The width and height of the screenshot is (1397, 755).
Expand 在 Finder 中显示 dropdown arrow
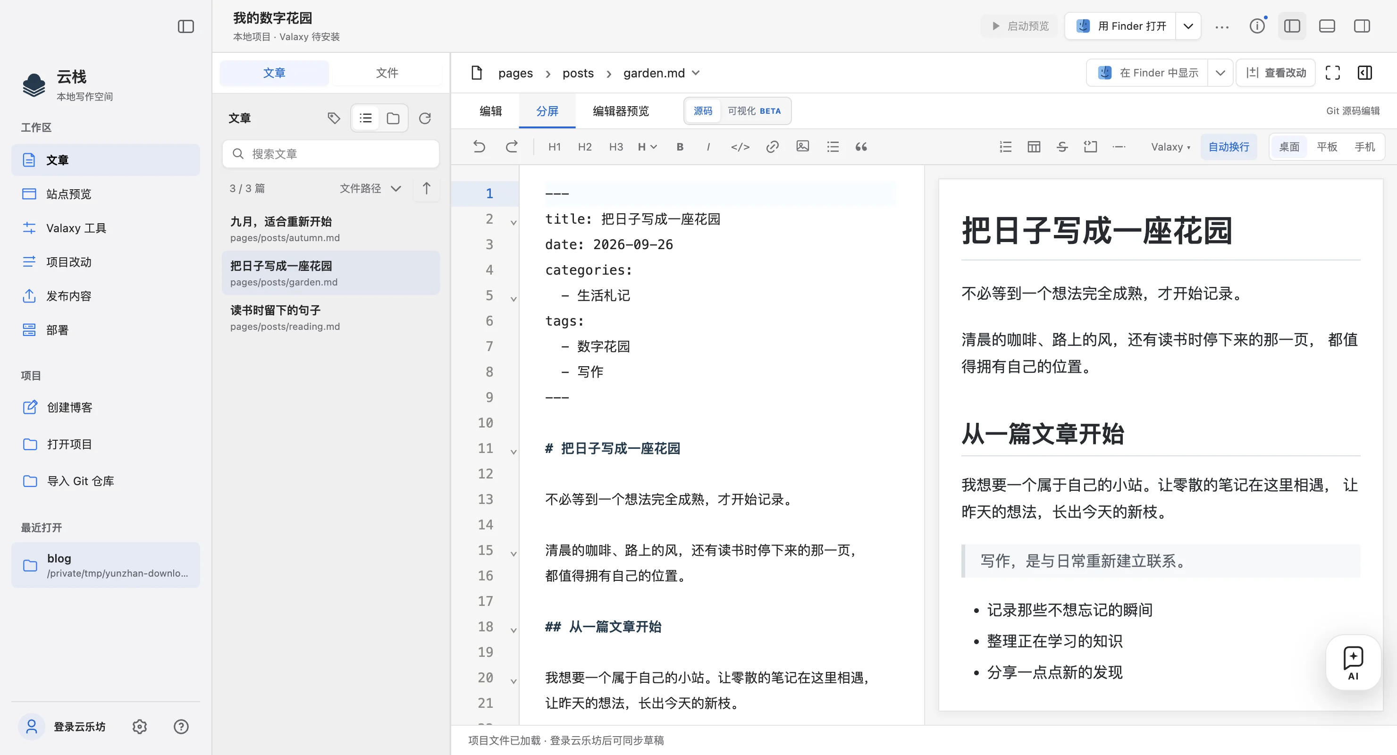pyautogui.click(x=1220, y=73)
